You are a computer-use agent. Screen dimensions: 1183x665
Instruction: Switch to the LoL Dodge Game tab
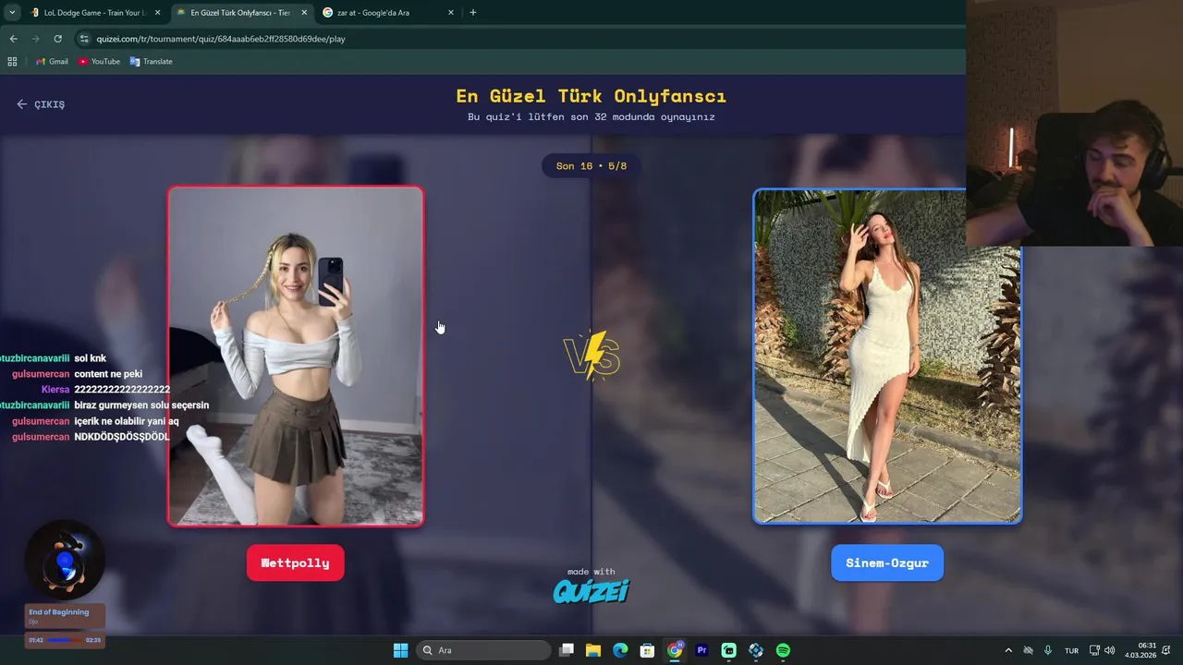96,13
